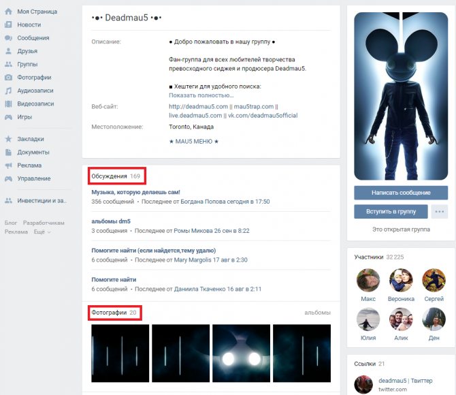Open the Обсуждения section header
Screen dimensions: 456x395
pyautogui.click(x=116, y=176)
